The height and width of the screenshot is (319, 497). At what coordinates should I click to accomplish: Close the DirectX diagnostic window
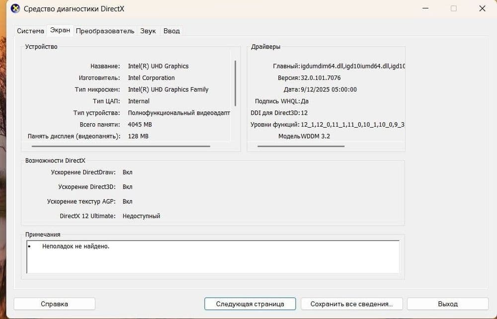(482, 8)
